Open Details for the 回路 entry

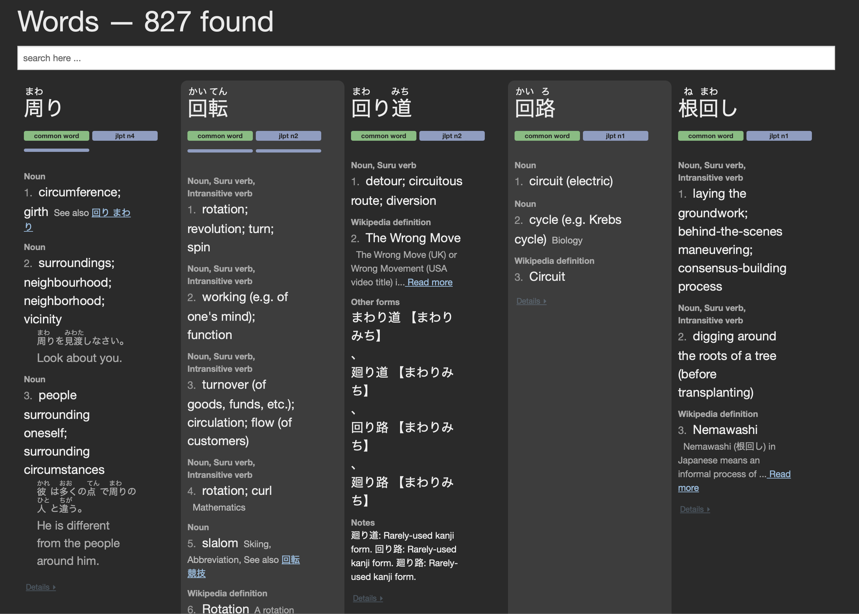pos(531,300)
